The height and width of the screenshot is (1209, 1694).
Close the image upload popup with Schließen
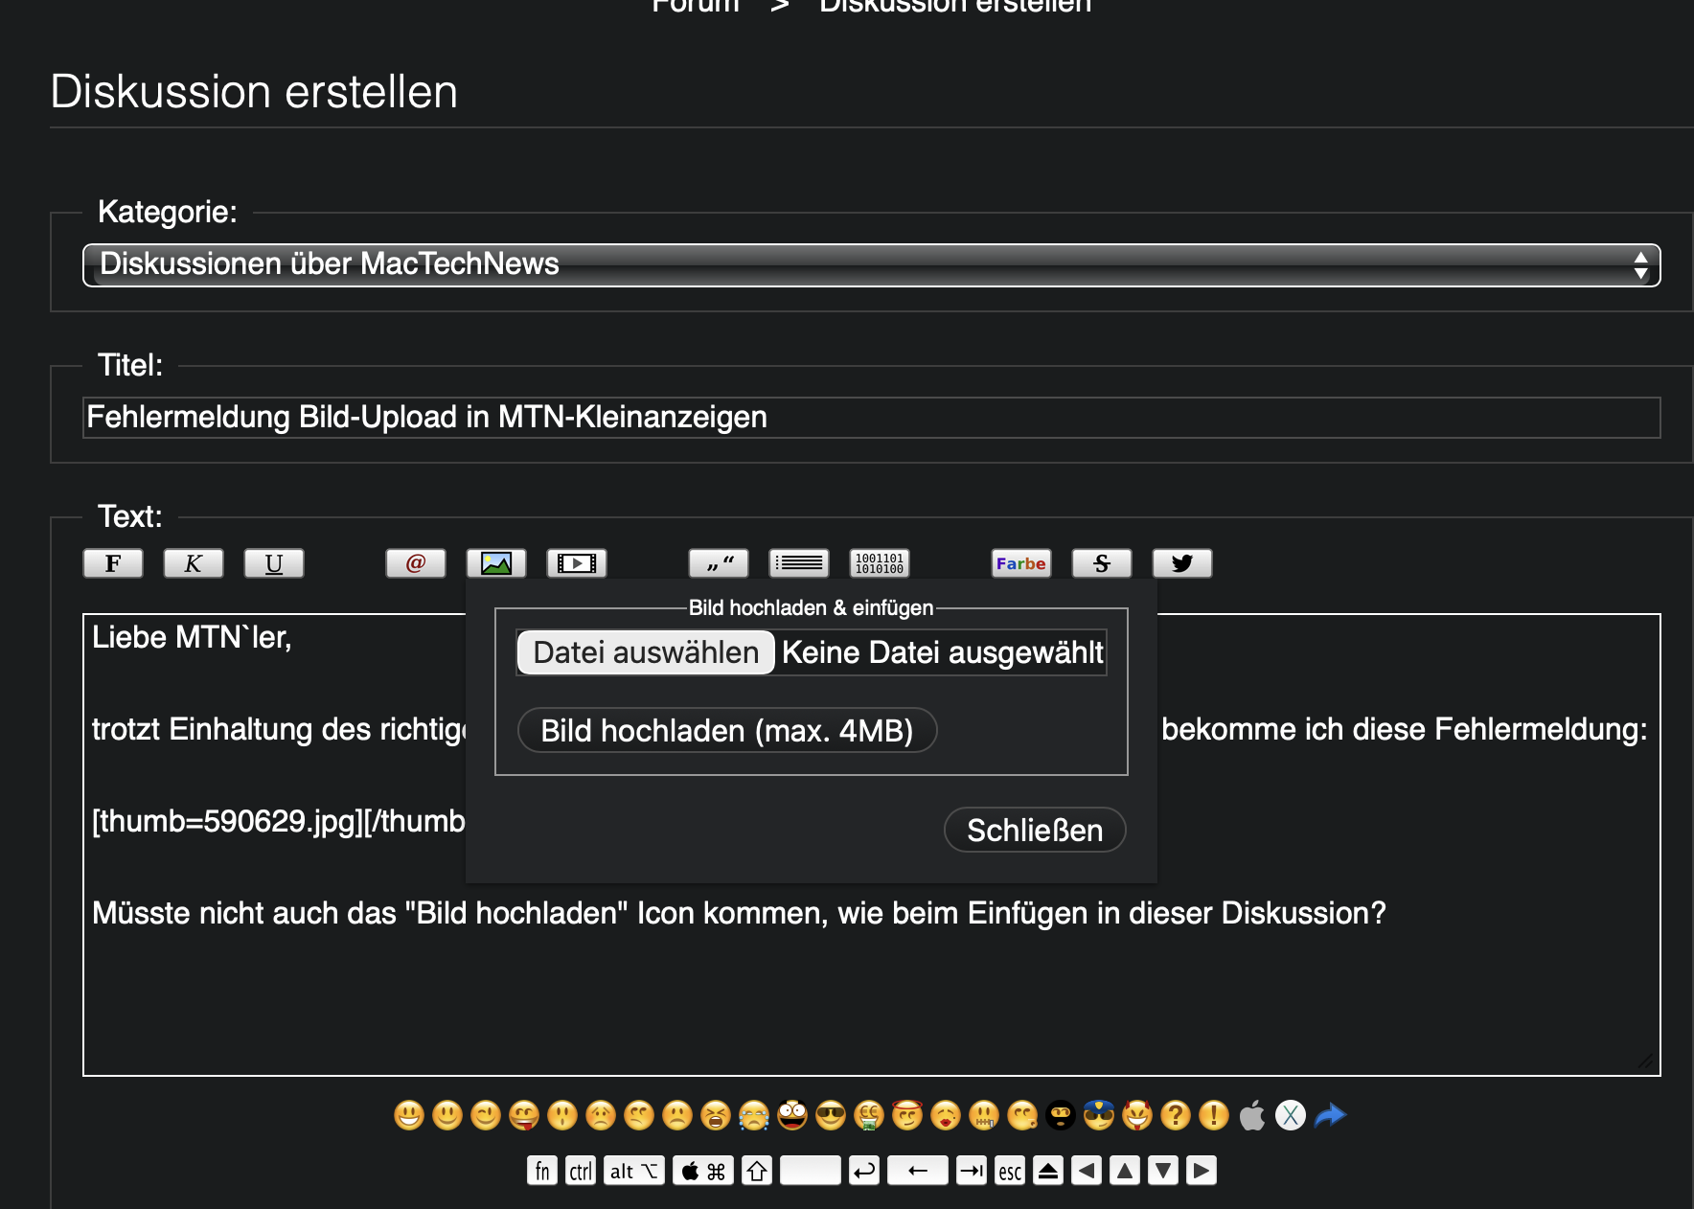1035,830
